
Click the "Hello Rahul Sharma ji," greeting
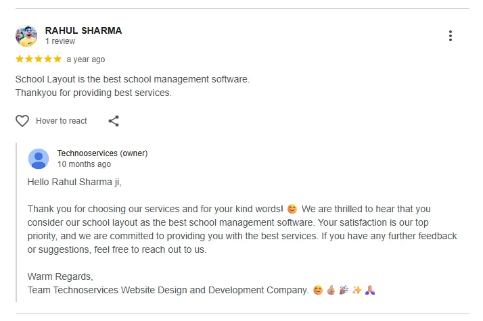pyautogui.click(x=74, y=182)
